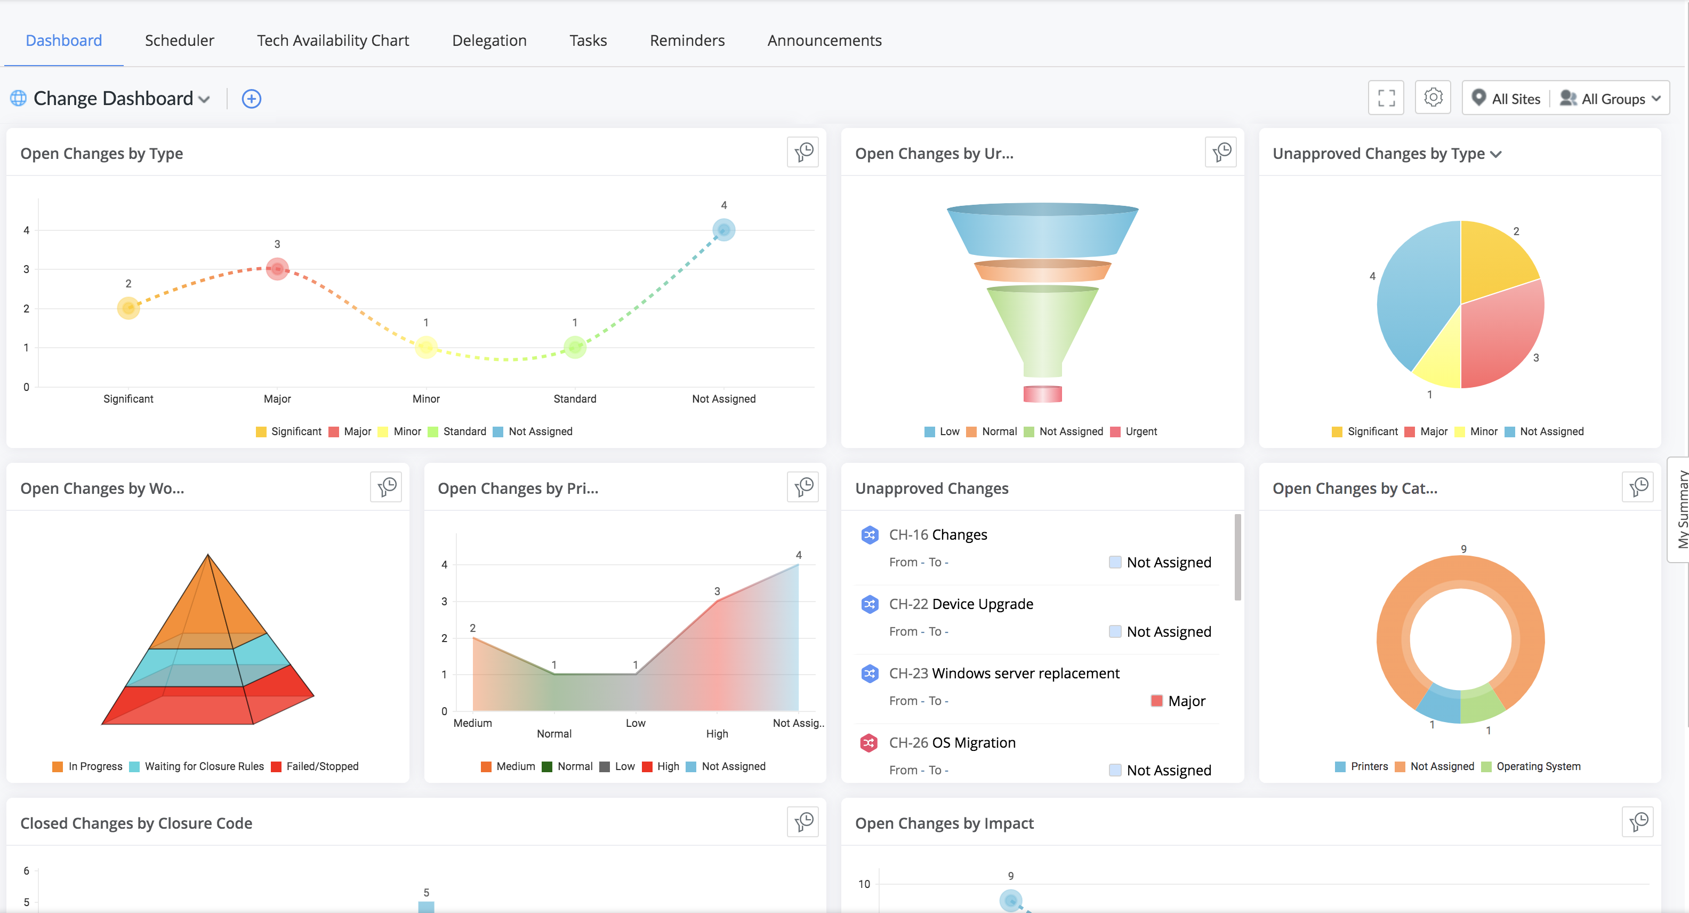1689x913 pixels.
Task: Open dashboard settings gear icon
Action: coord(1433,98)
